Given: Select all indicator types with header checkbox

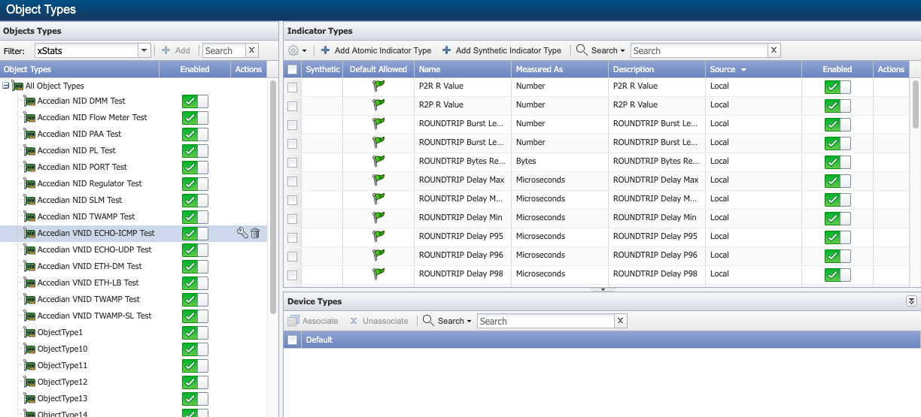Looking at the screenshot, I should pyautogui.click(x=292, y=69).
